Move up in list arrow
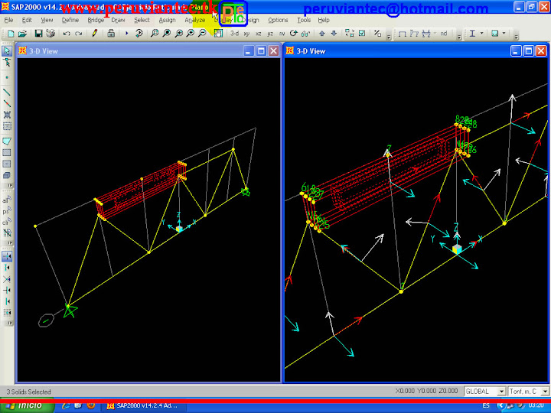 point(322,34)
